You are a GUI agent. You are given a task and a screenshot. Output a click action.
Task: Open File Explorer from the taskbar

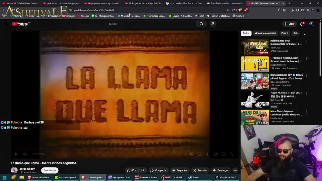tap(22, 177)
